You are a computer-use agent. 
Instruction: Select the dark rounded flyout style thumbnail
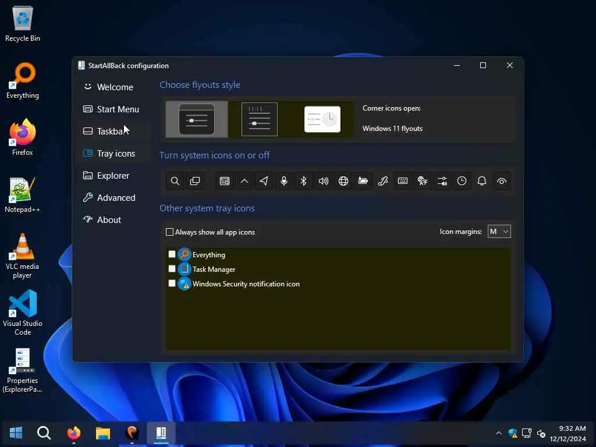(x=197, y=119)
